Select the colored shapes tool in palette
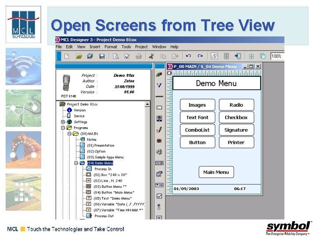The image size is (316, 237). pos(159,75)
